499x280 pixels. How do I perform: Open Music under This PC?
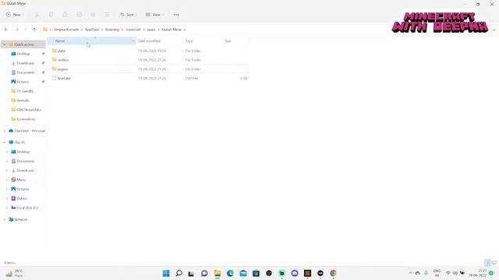[21, 180]
